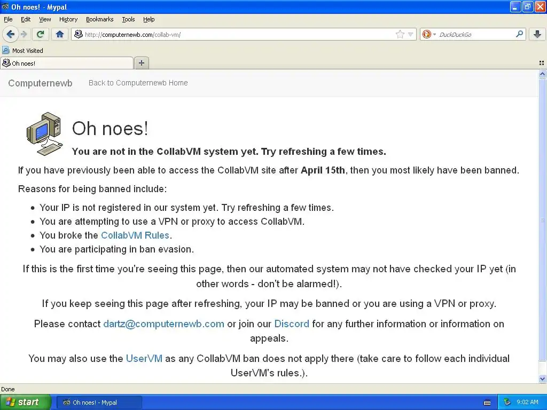Click the 'Done' status bar text
Viewport: 547px width, 410px height.
(x=7, y=389)
